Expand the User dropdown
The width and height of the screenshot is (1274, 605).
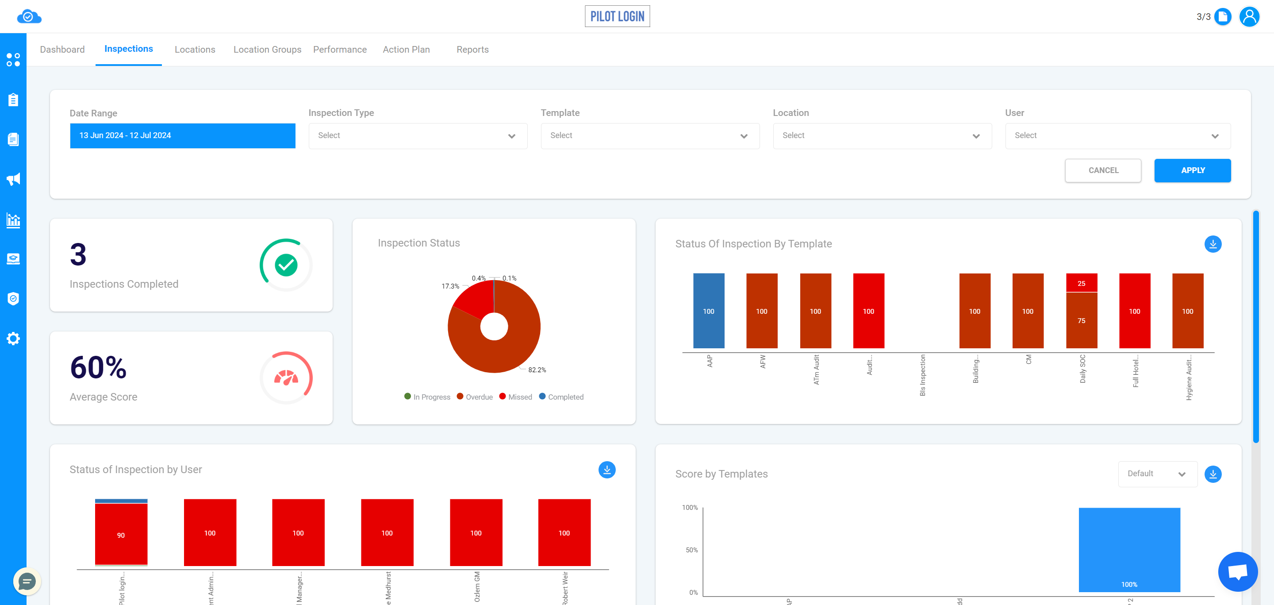pyautogui.click(x=1118, y=135)
